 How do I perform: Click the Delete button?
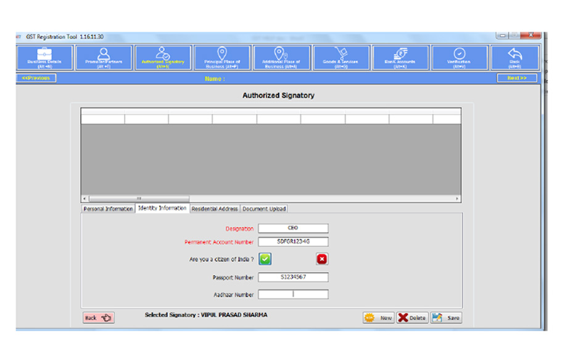coord(411,318)
